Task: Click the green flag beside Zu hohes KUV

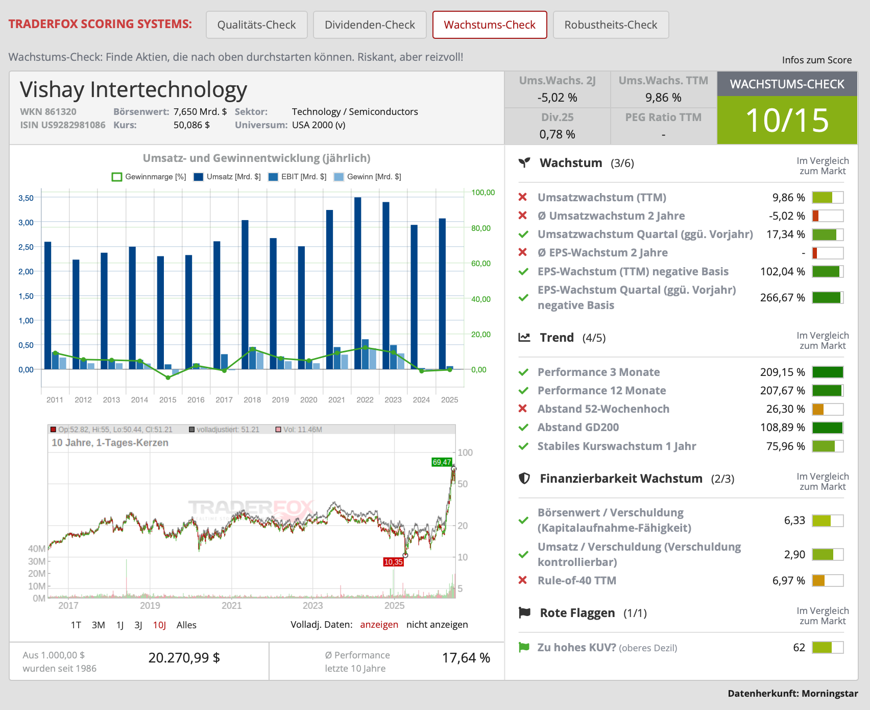Action: 524,647
